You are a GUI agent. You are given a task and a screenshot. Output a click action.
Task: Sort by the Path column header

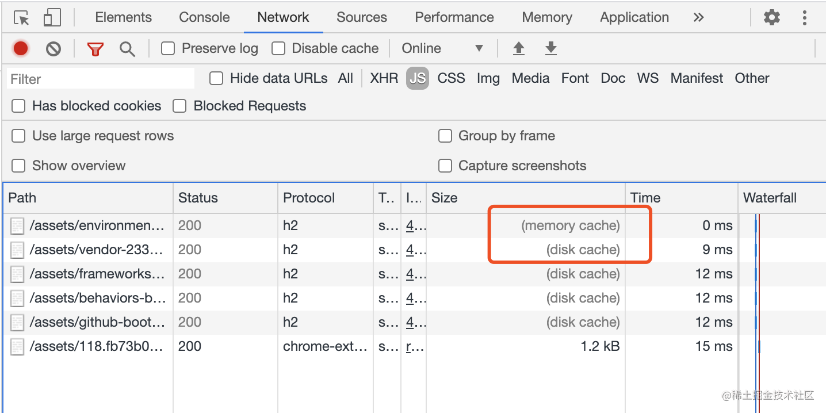pos(88,198)
